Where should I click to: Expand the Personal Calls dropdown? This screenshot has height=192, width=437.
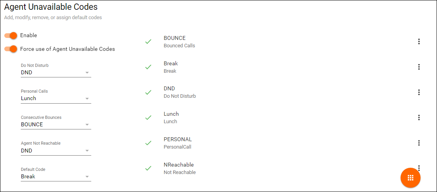coord(56,99)
